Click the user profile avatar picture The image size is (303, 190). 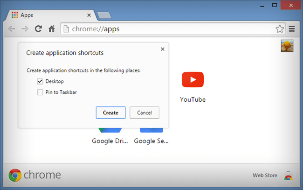(287, 46)
